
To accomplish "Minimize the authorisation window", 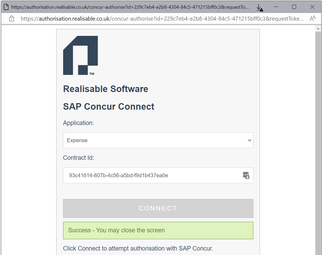I will pos(276,7).
